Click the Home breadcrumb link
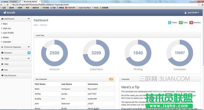 pyautogui.click(x=36, y=25)
